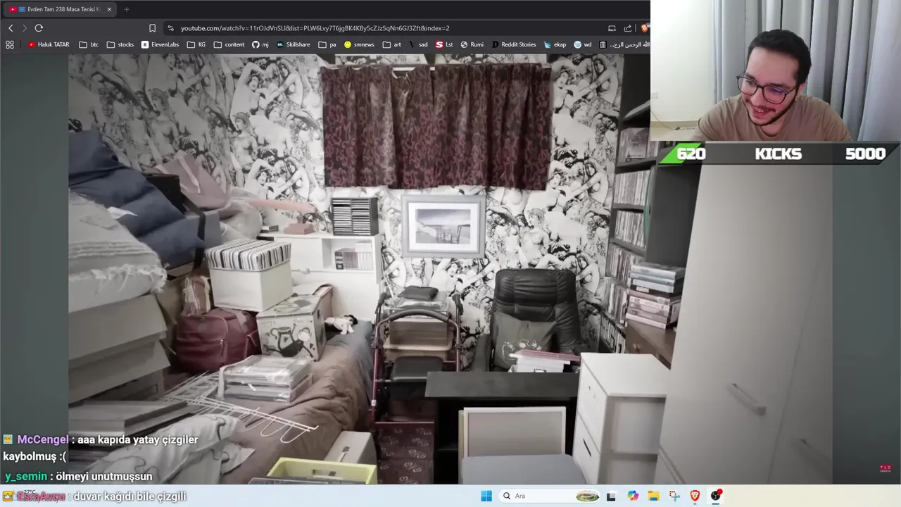Expand the content bookmark folder
Viewport: 901px width, 507px height.
coord(229,44)
